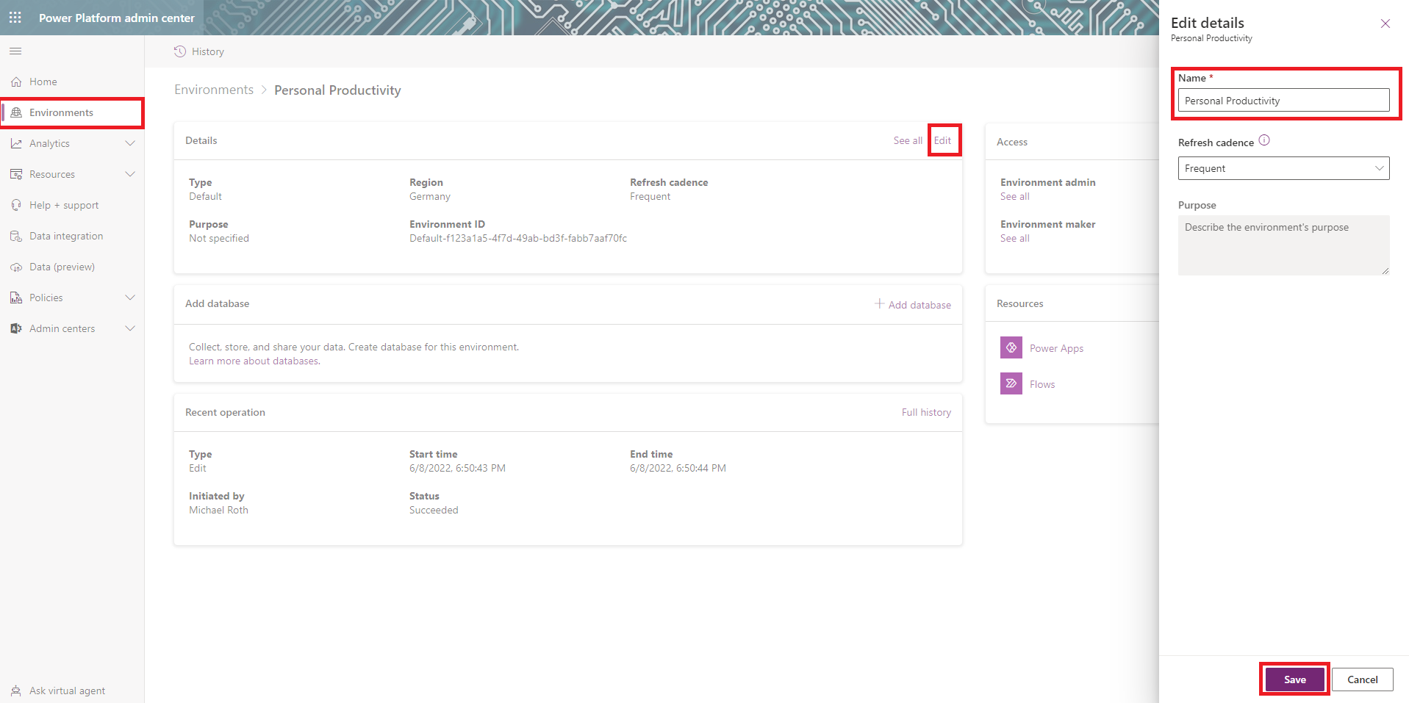Image resolution: width=1409 pixels, height=703 pixels.
Task: Click the End time value
Action: point(678,468)
